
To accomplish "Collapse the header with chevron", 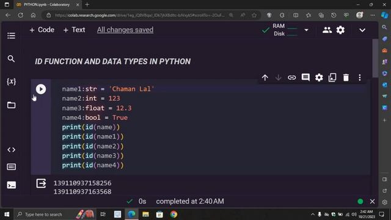I will (362, 30).
